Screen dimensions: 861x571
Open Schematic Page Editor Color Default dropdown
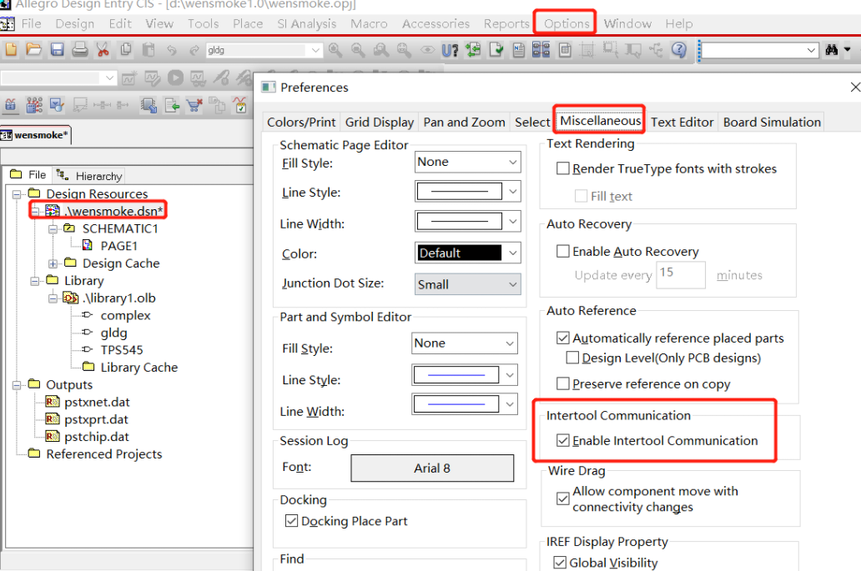click(467, 253)
